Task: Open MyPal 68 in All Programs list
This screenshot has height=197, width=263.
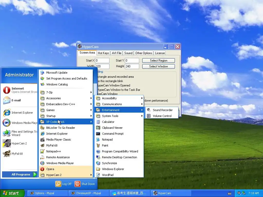Action: click(66, 145)
